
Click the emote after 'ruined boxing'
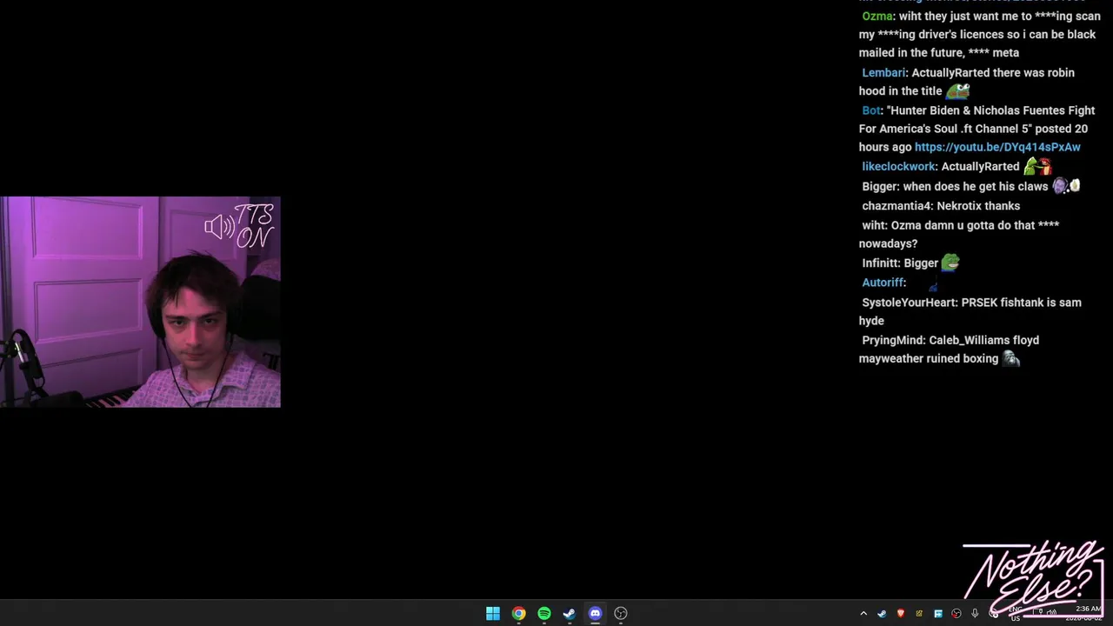(x=1010, y=357)
